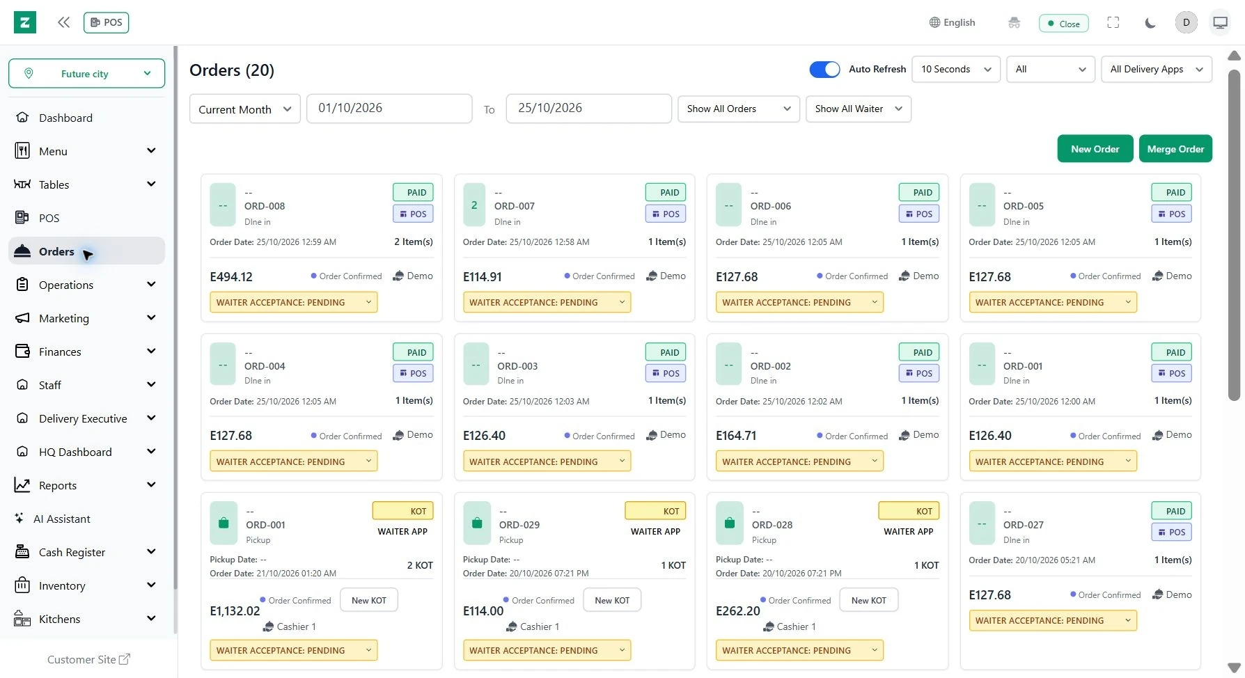Click the Reports chart icon
The height and width of the screenshot is (678, 1245).
click(x=22, y=485)
